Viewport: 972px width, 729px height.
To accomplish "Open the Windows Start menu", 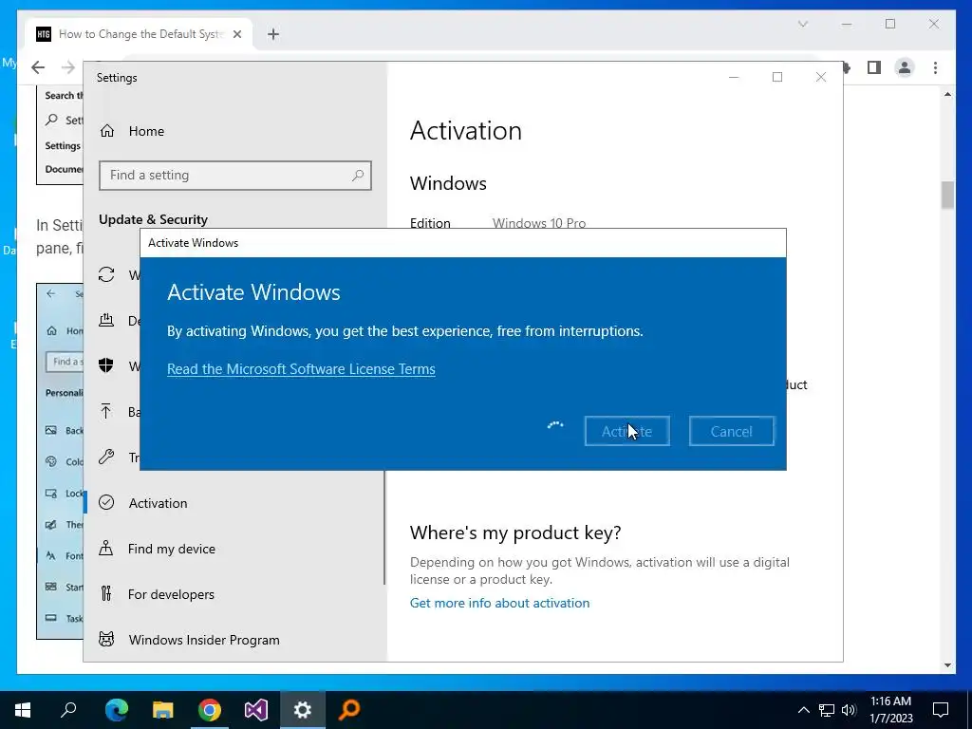I will (x=23, y=710).
